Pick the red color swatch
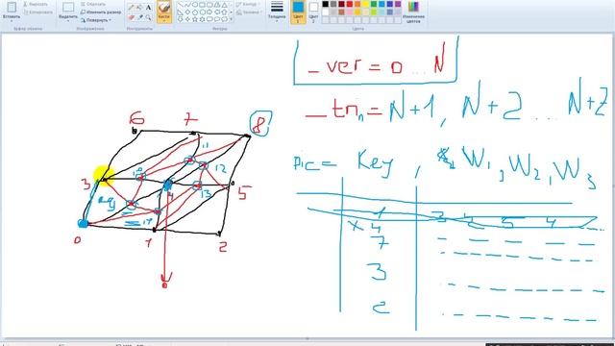Image resolution: width=615 pixels, height=346 pixels. 350,5
